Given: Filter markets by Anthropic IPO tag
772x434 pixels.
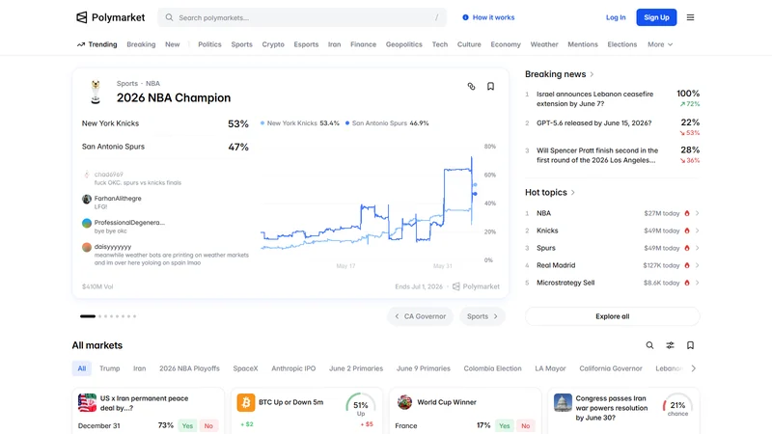Looking at the screenshot, I should (293, 368).
